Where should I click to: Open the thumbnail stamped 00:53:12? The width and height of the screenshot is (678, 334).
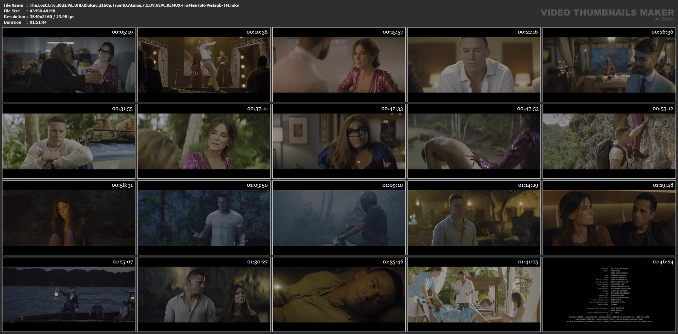pyautogui.click(x=609, y=141)
